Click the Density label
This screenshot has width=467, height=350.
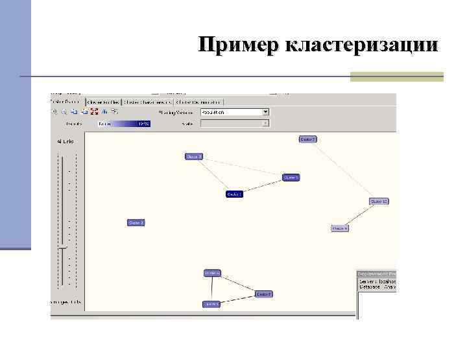[75, 124]
